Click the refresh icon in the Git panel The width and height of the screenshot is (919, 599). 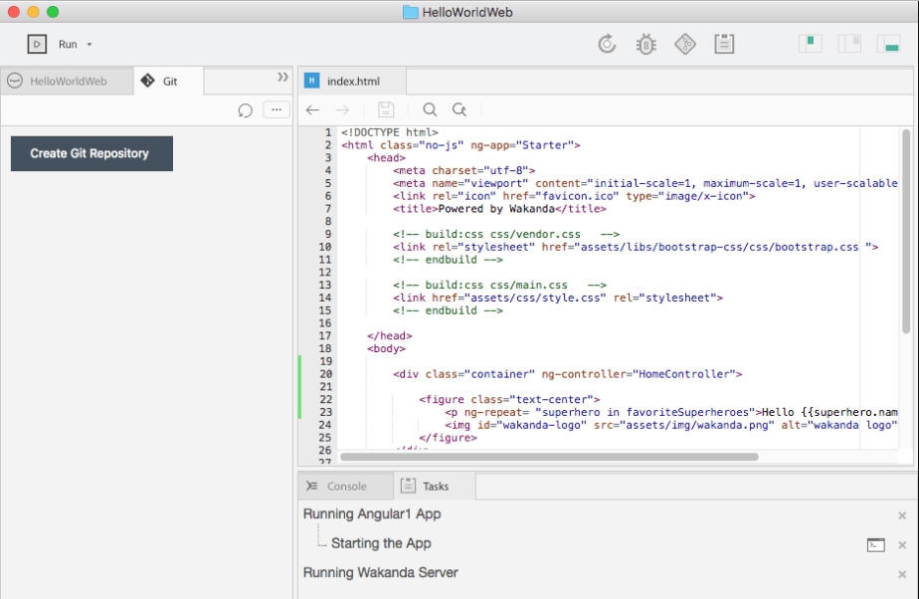245,109
